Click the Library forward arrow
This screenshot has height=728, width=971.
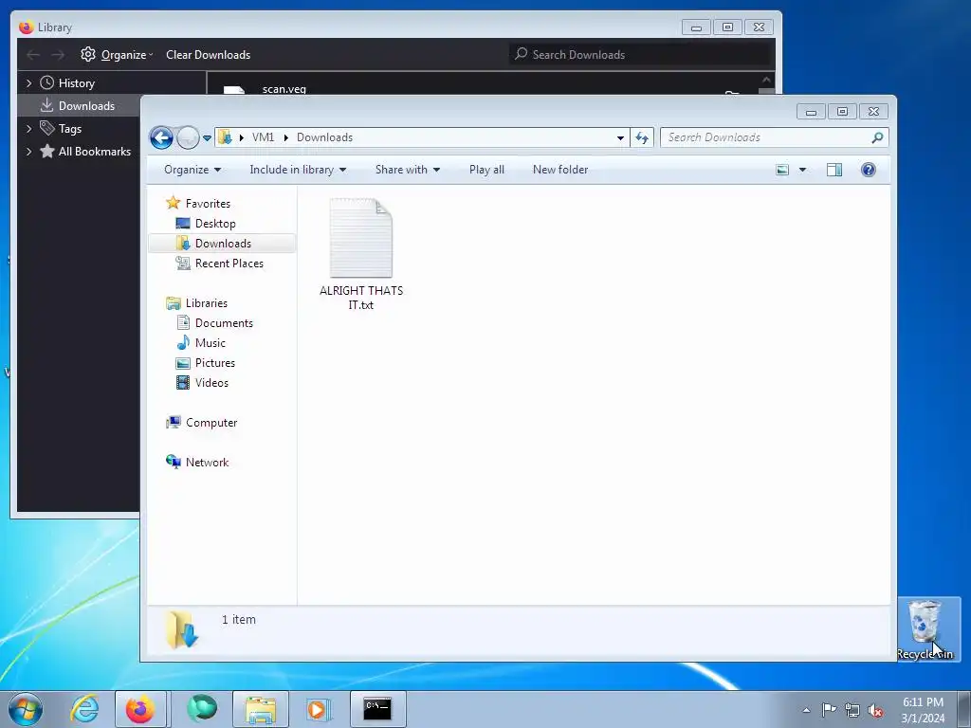(x=58, y=55)
